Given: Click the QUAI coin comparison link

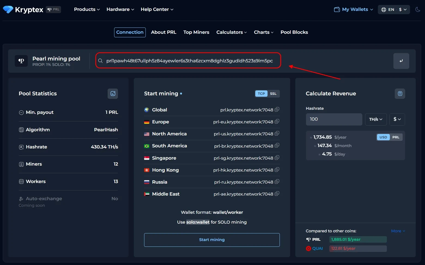Looking at the screenshot, I should (x=314, y=248).
